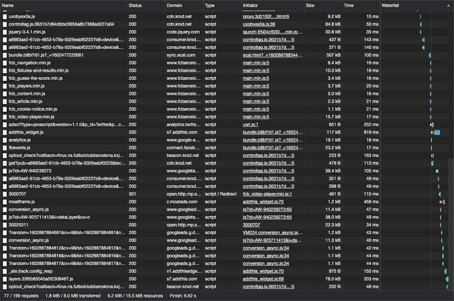Click the file icon next to bundle.b8bf161.js
454x301 pixels.
pyautogui.click(x=5, y=55)
